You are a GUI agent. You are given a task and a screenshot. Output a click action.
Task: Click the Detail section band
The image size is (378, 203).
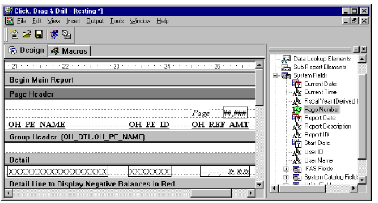[130, 160]
